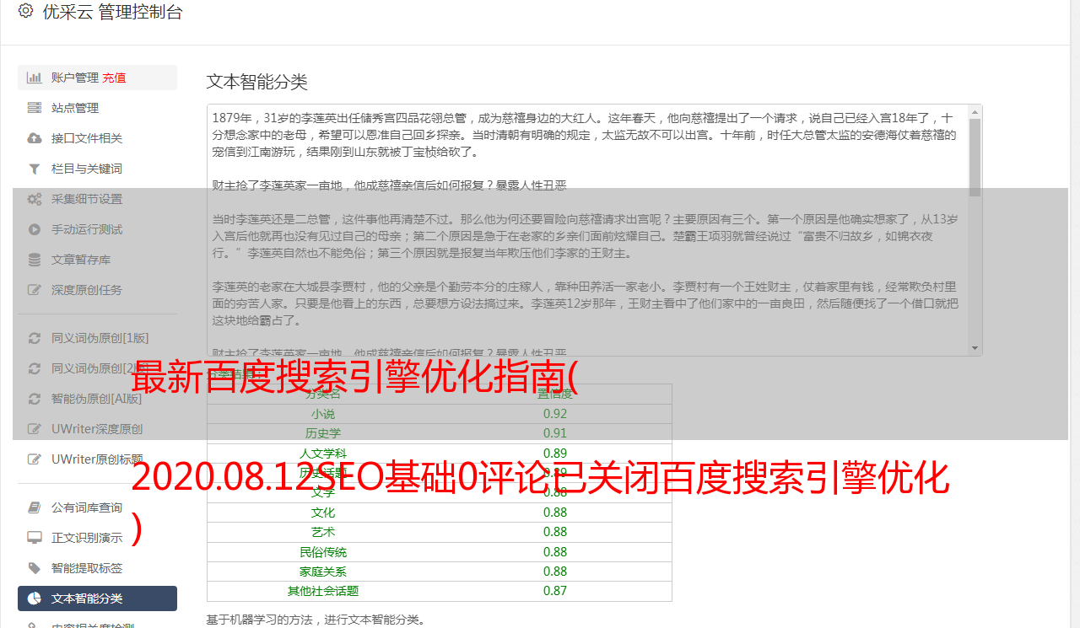Screen dimensions: 1080x628
Task: Open the UWriter原创标题 sidebar item
Action: click(97, 459)
